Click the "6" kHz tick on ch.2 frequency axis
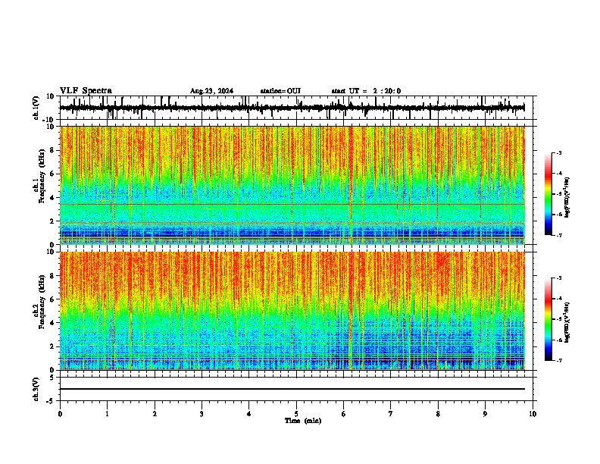Viewport: 600px width, 464px height. [x=52, y=299]
